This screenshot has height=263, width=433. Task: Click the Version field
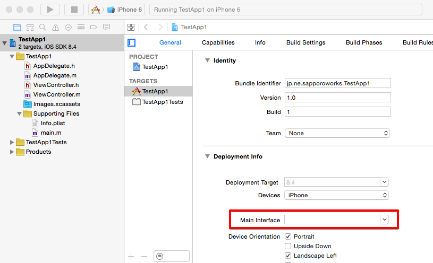point(338,98)
